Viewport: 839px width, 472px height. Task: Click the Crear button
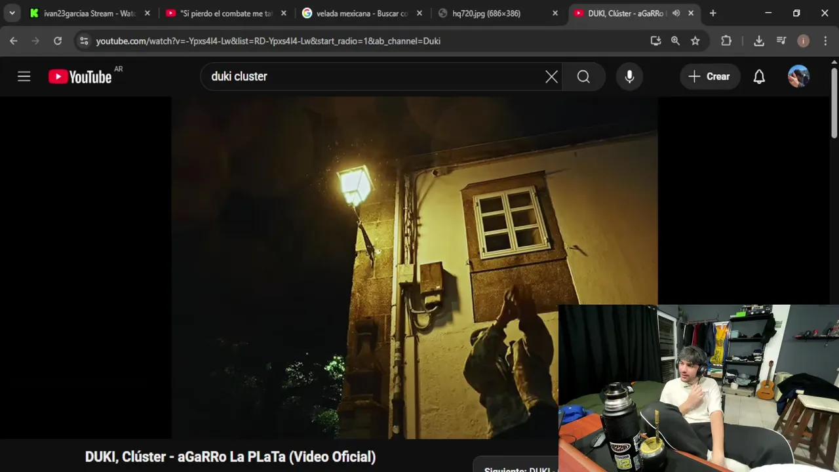tap(710, 77)
